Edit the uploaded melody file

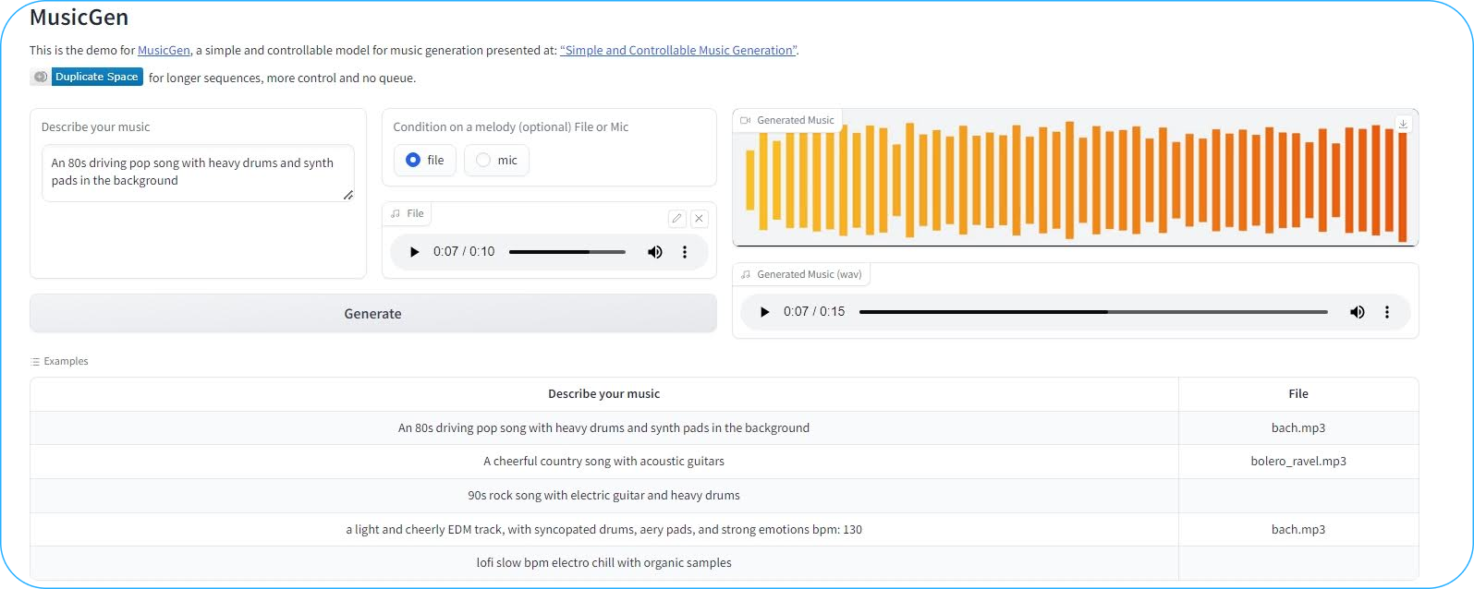pyautogui.click(x=676, y=218)
